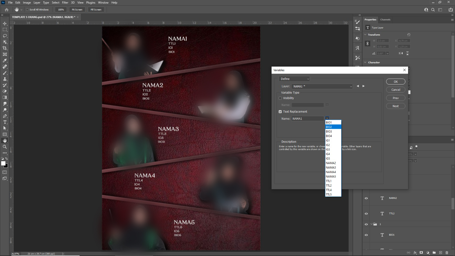Switch to the Channels tab
The image size is (455, 256).
coord(385,19)
